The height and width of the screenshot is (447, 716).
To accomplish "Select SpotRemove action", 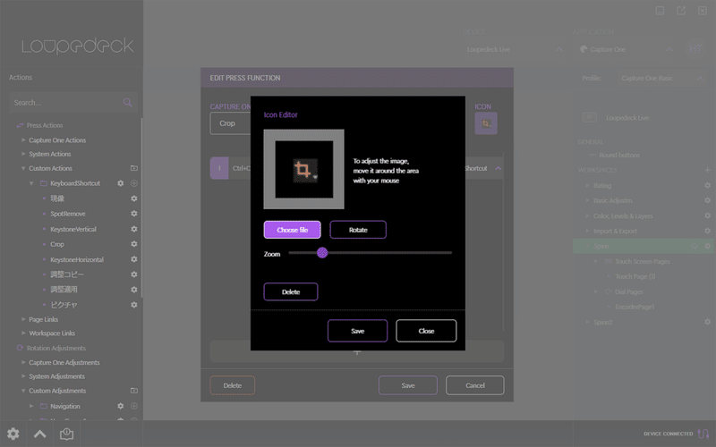I will coord(68,214).
